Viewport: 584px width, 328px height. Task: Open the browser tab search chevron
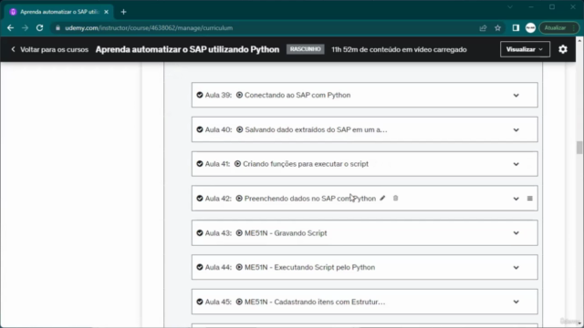pos(510,7)
